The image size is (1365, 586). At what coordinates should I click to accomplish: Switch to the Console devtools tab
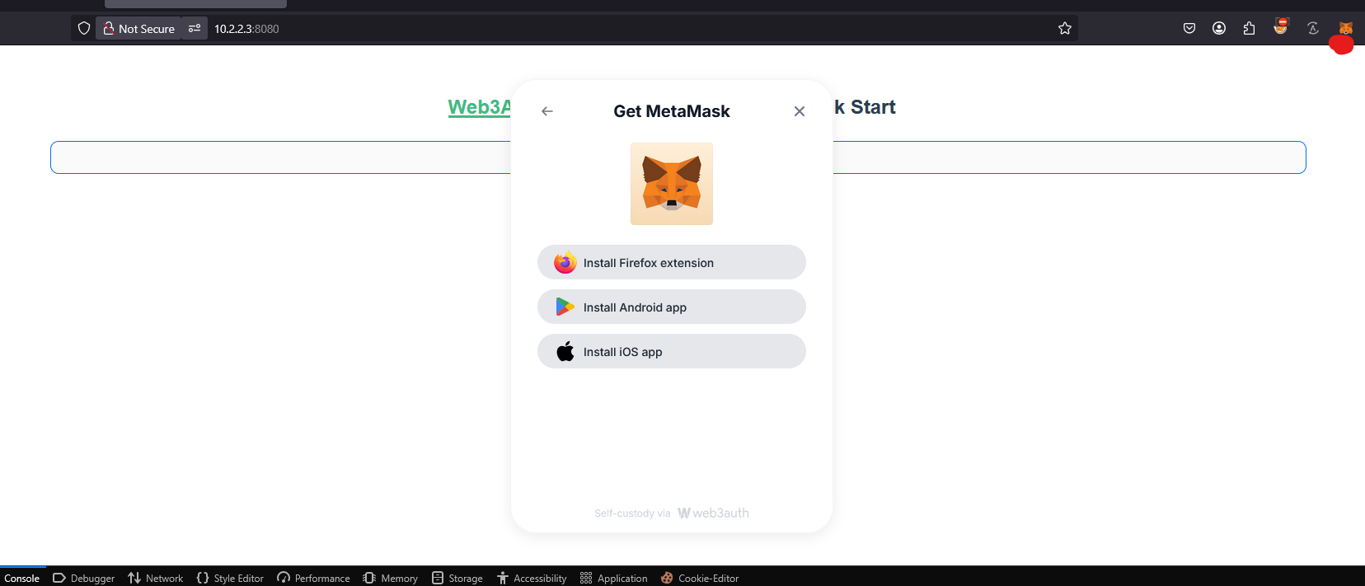click(x=22, y=578)
